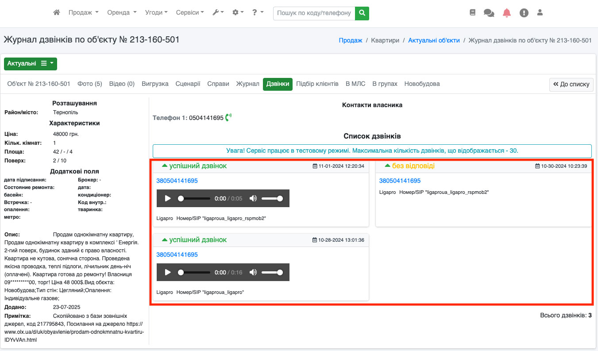Switch to the Підбір клієнтів tab
Image resolution: width=598 pixels, height=351 pixels.
coord(317,84)
